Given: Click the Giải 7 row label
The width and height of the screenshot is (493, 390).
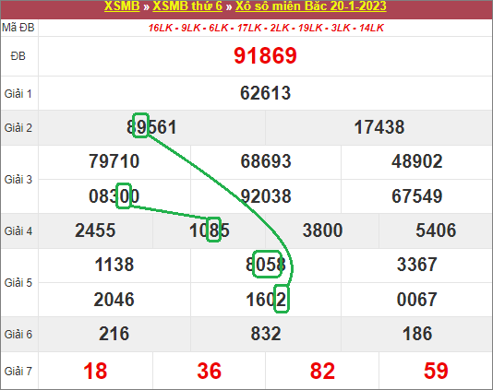Looking at the screenshot, I should pos(18,372).
